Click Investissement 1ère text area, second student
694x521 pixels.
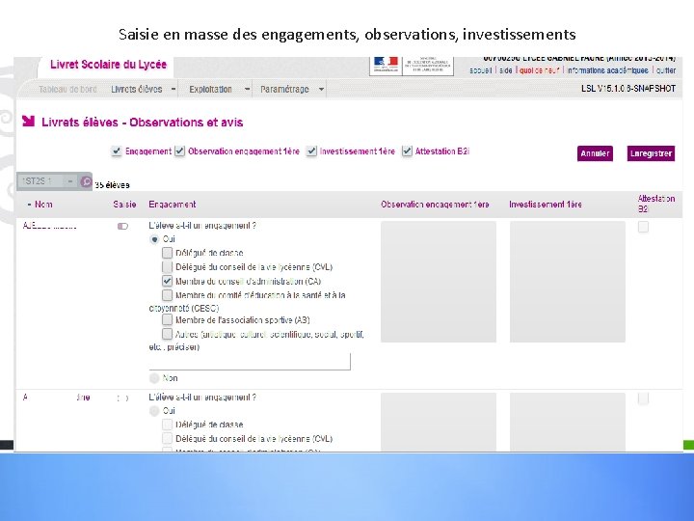click(x=568, y=422)
